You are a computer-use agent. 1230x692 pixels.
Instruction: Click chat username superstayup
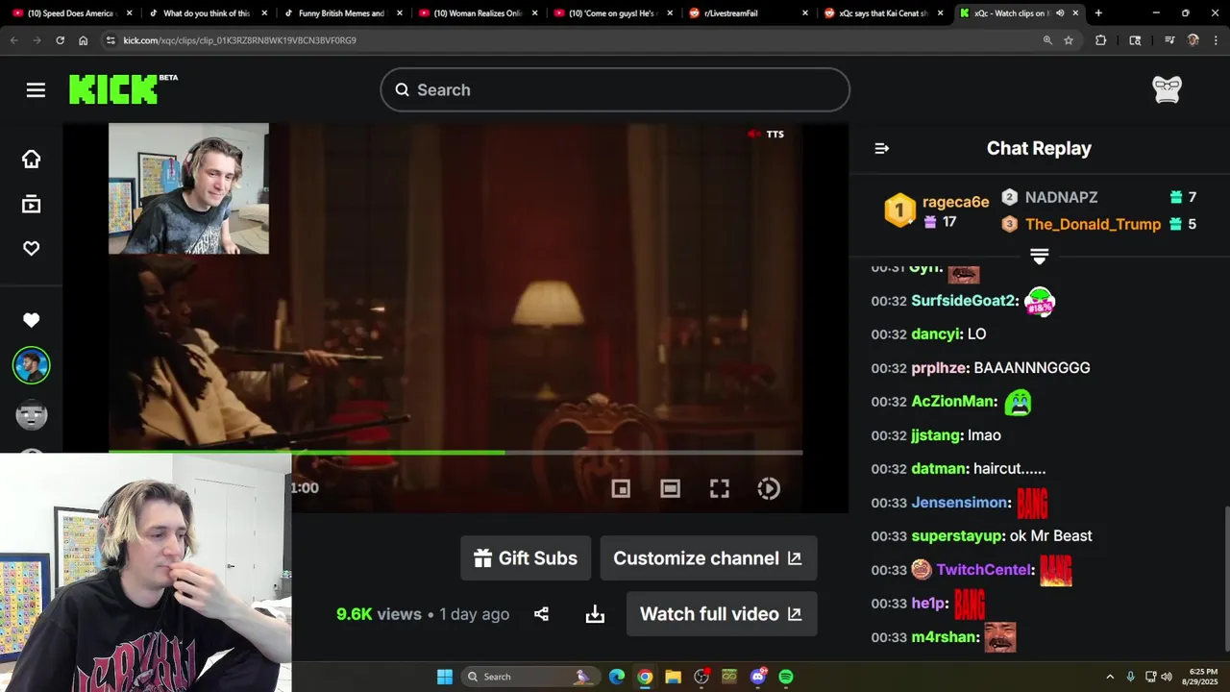(957, 536)
